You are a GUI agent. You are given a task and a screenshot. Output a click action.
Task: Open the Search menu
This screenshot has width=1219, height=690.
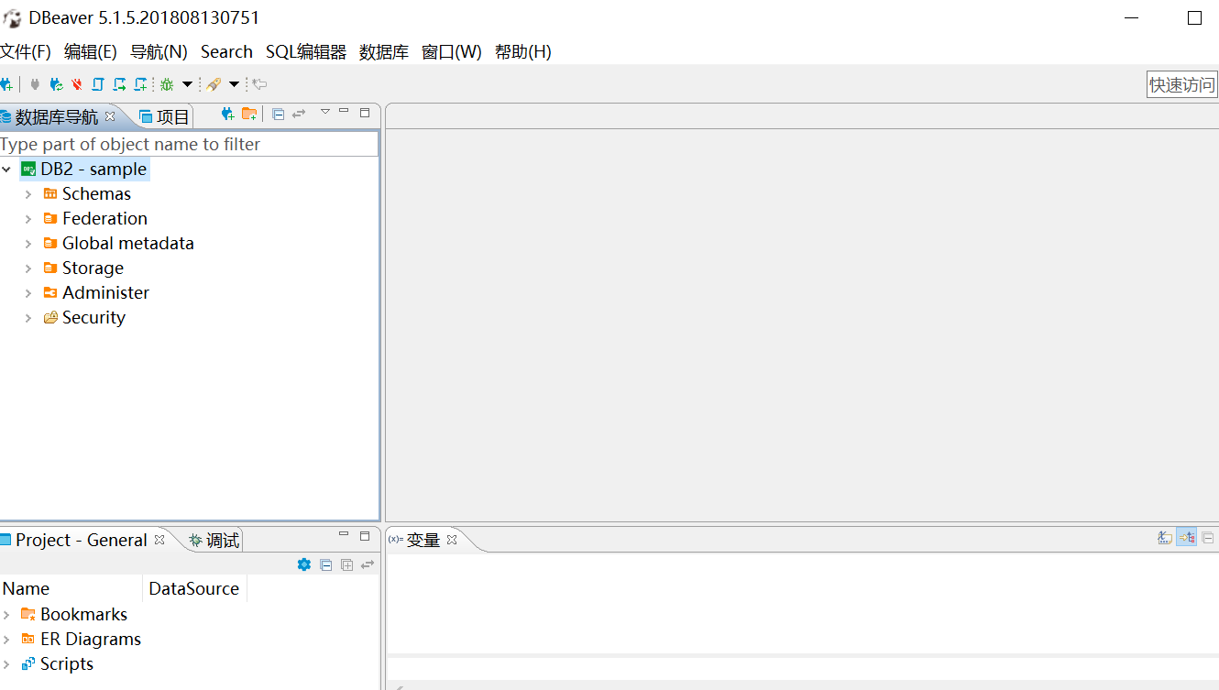(x=225, y=51)
